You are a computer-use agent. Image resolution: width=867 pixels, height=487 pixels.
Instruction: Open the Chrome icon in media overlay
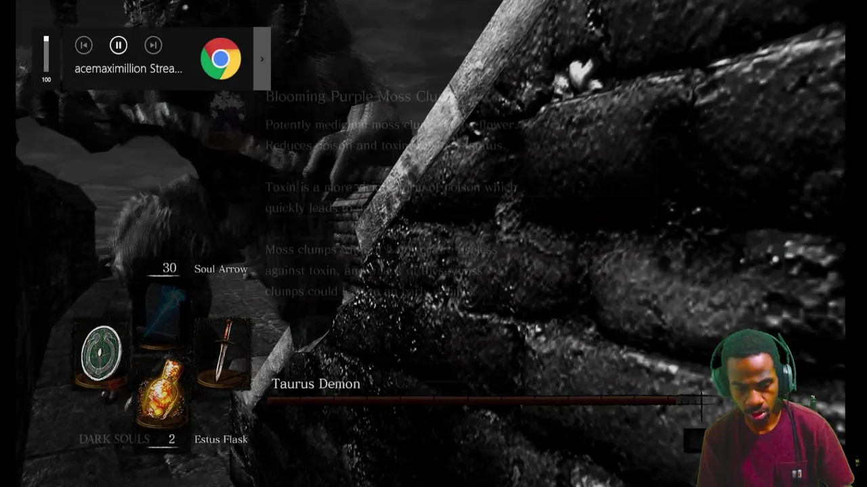pyautogui.click(x=220, y=59)
